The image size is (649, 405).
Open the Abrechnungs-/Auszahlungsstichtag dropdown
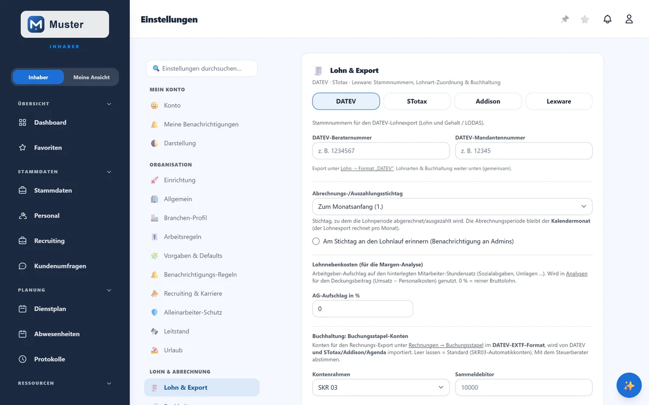click(x=452, y=206)
